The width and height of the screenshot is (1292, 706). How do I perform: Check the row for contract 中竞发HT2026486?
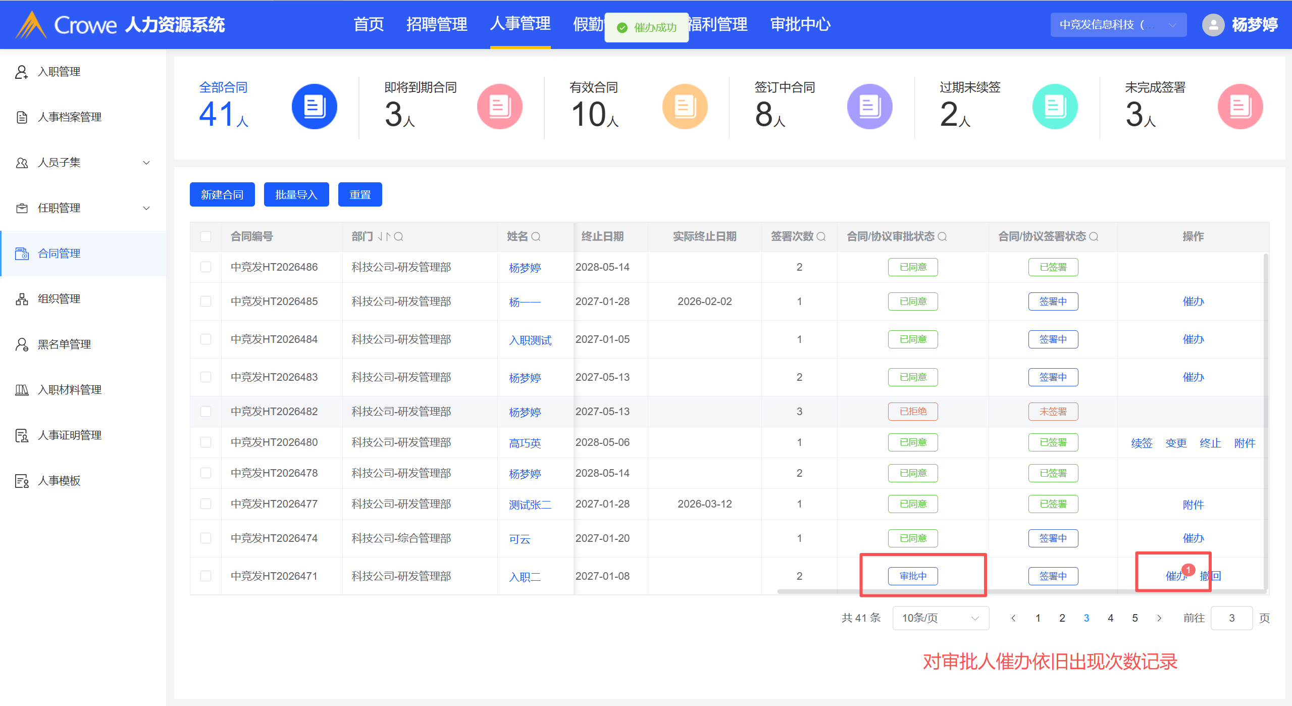coord(205,267)
